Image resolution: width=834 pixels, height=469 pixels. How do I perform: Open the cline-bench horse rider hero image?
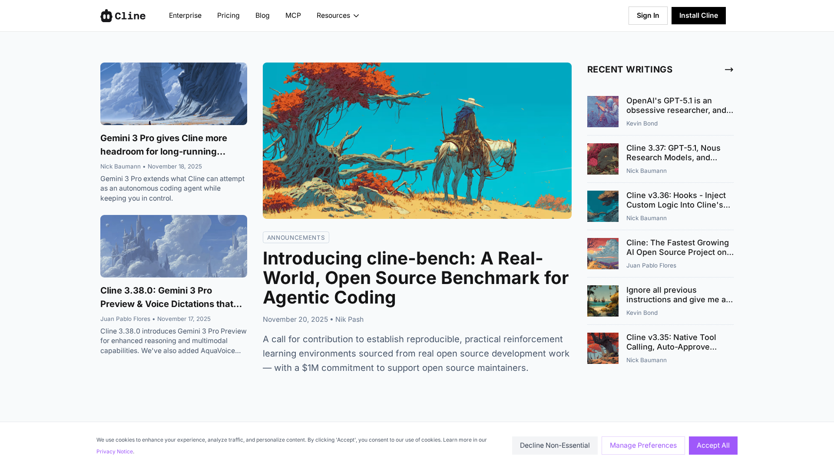pos(417,141)
